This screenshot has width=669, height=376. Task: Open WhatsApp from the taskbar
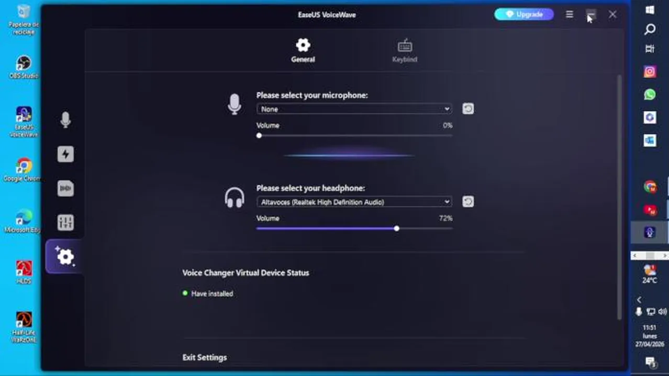[x=650, y=95]
